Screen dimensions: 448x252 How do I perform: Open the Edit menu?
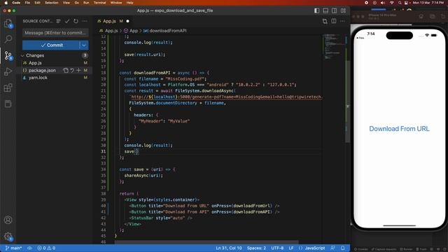click(37, 3)
